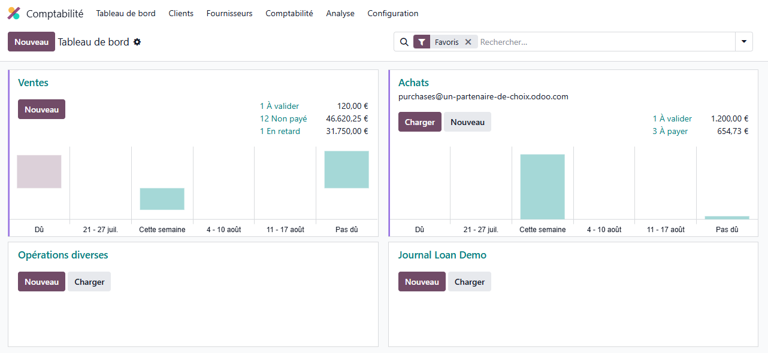Open the Clients menu
This screenshot has width=768, height=353.
[181, 13]
